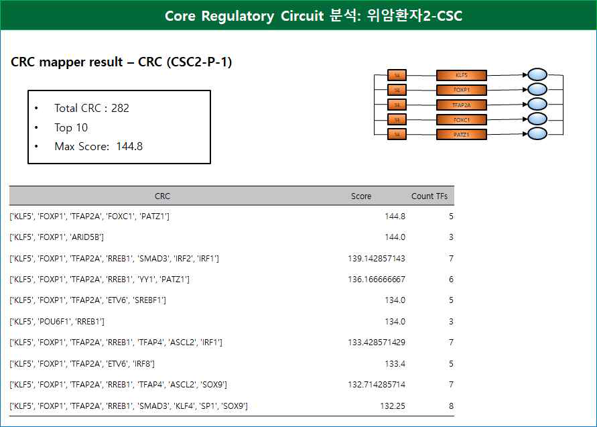Viewport: 597px width, 427px height.
Task: Click the blue ellipse on the FOXP1 row
Action: coord(537,89)
